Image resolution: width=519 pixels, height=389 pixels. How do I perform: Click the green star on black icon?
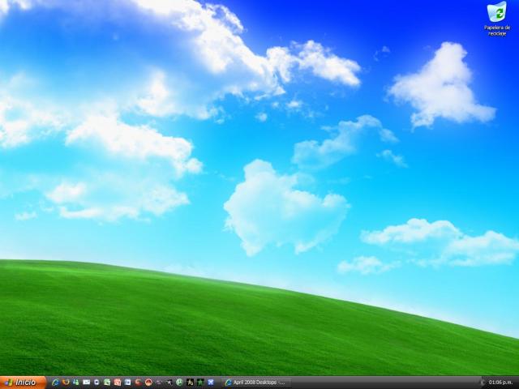(x=200, y=383)
